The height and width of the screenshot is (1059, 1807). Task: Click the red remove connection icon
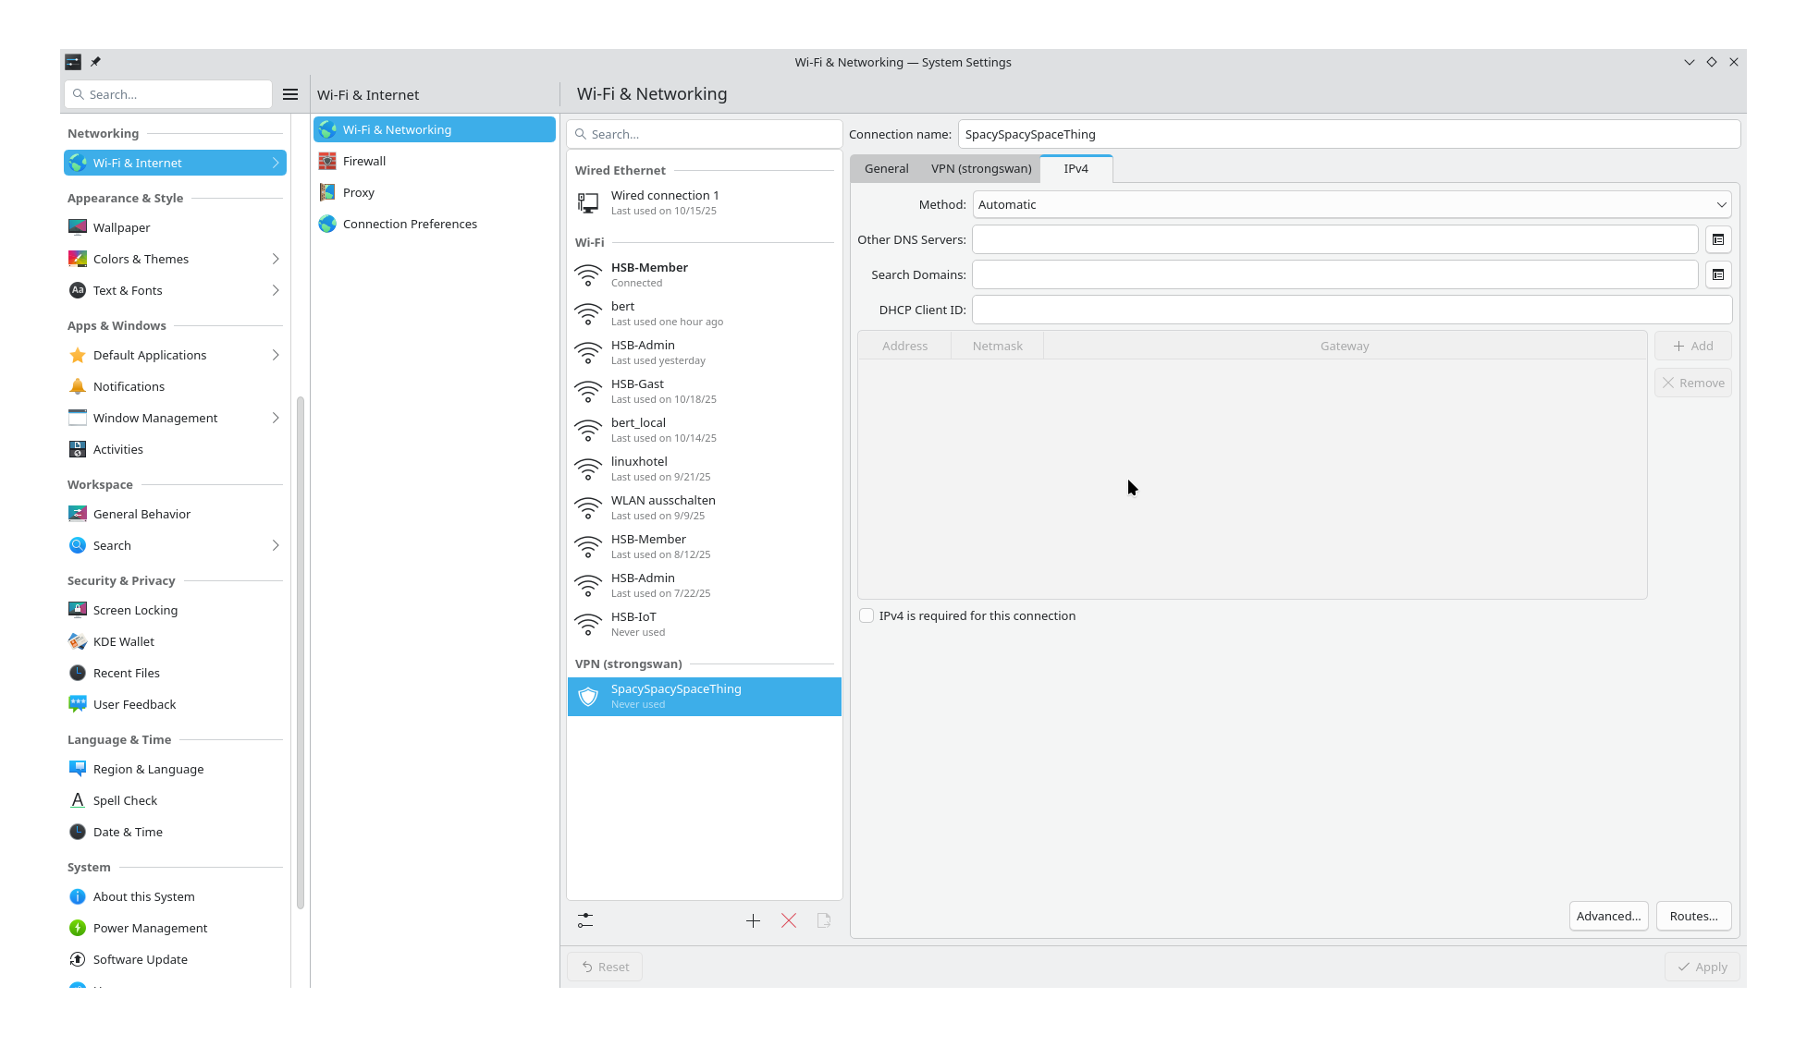[x=789, y=920]
